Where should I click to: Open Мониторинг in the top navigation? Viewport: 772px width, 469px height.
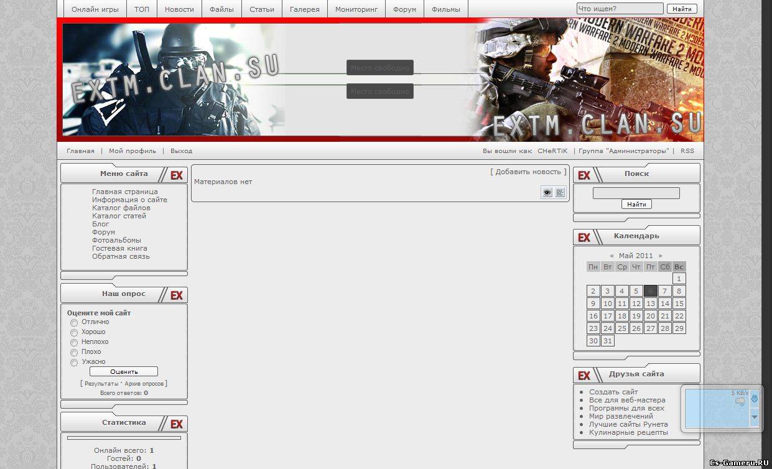pyautogui.click(x=356, y=9)
